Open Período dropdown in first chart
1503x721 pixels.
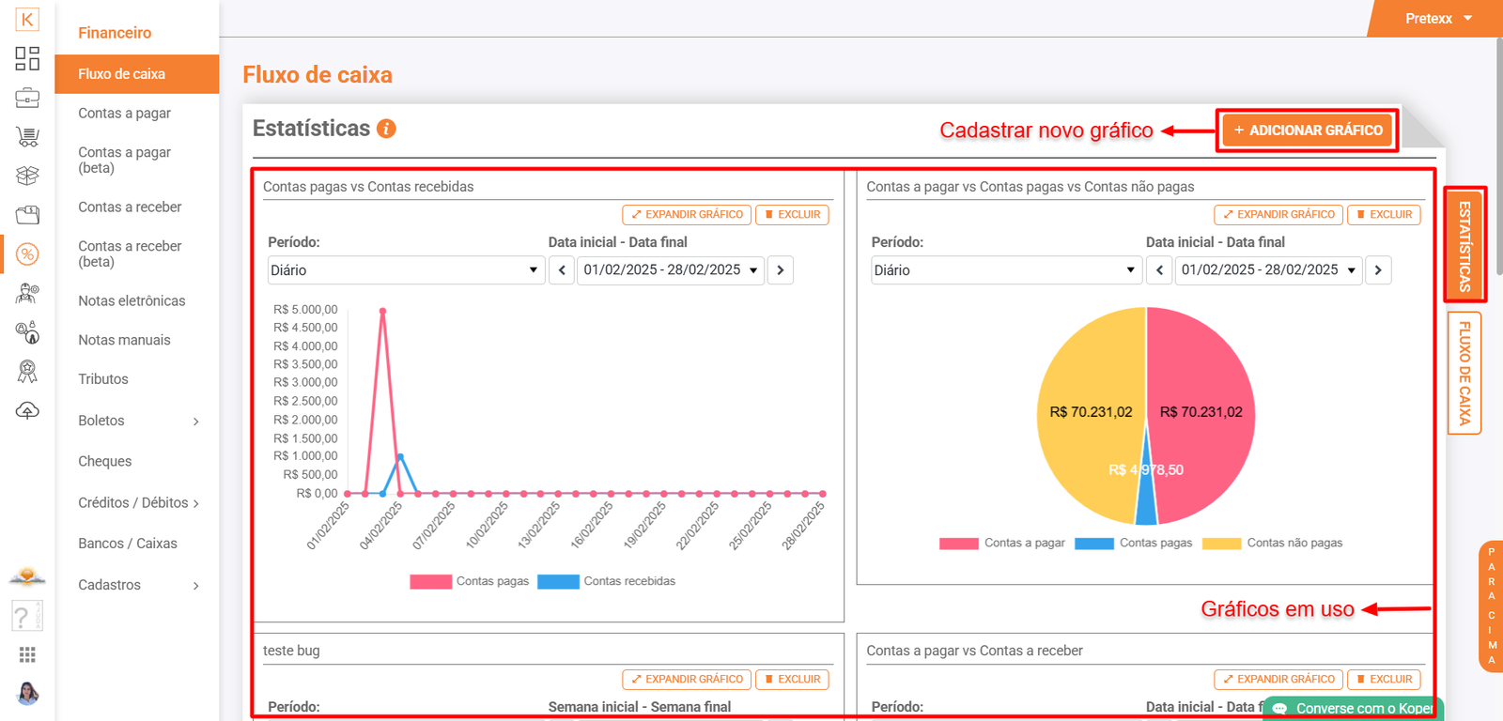pyautogui.click(x=405, y=270)
